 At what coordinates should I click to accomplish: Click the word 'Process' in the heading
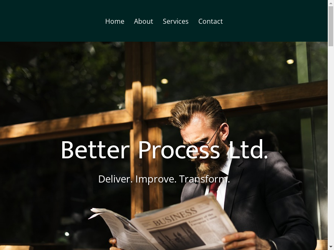pyautogui.click(x=179, y=150)
